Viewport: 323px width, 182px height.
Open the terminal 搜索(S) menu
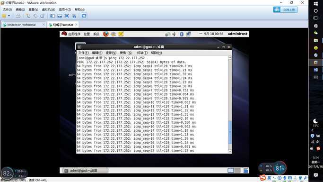pos(126,53)
